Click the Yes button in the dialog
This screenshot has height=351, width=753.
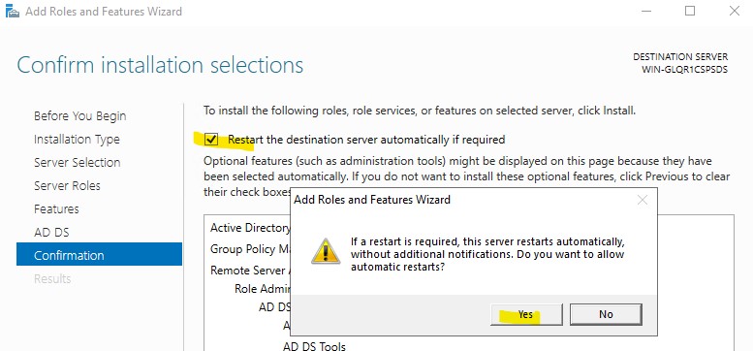pyautogui.click(x=526, y=314)
